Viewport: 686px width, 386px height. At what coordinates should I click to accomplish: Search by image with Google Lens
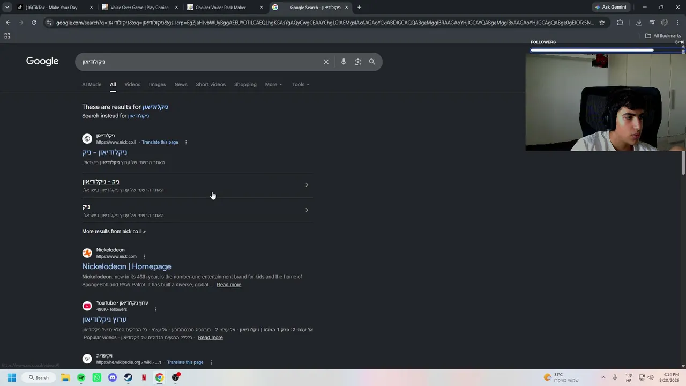358,62
